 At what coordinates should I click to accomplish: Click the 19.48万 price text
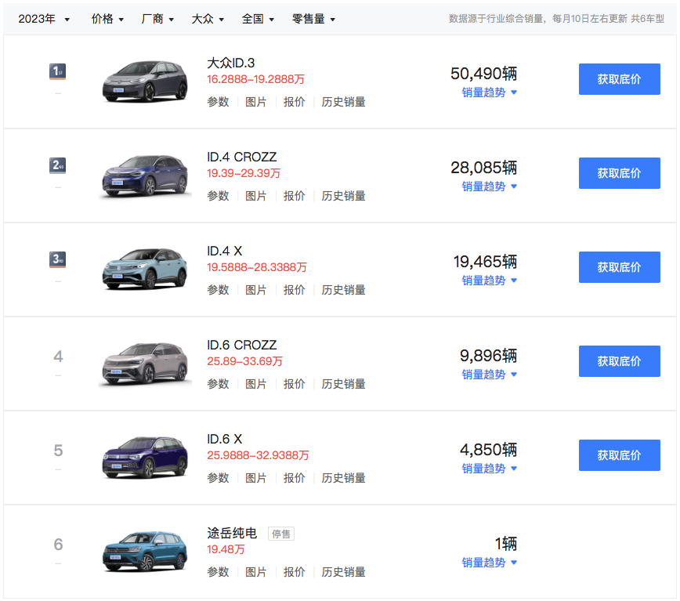pyautogui.click(x=226, y=549)
